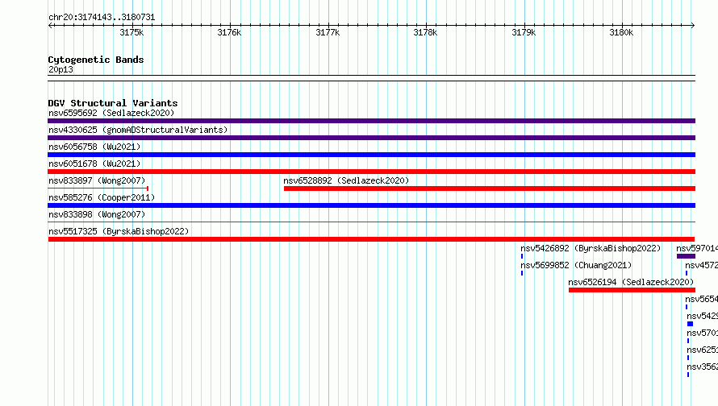Viewport: 718px width, 406px height.
Task: Open the nsv5426892 (ByrskaBishop2022) label
Action: [x=591, y=248]
